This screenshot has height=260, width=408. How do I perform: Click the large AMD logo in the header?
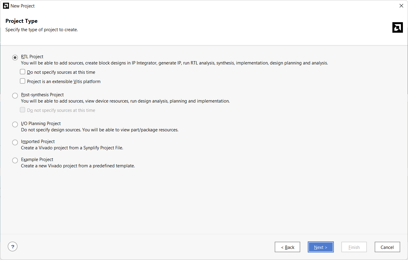click(x=397, y=27)
